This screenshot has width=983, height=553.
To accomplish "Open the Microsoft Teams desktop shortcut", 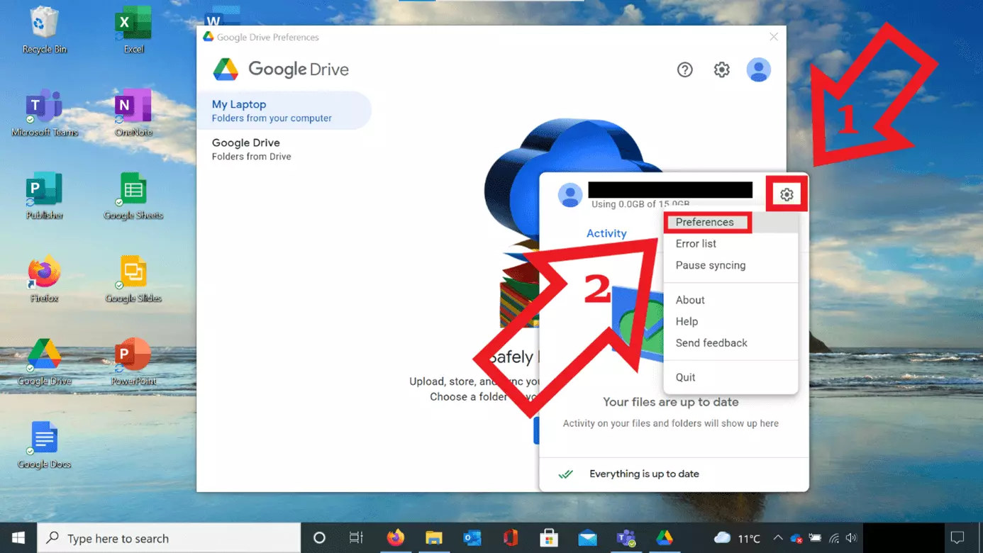I will 44,113.
